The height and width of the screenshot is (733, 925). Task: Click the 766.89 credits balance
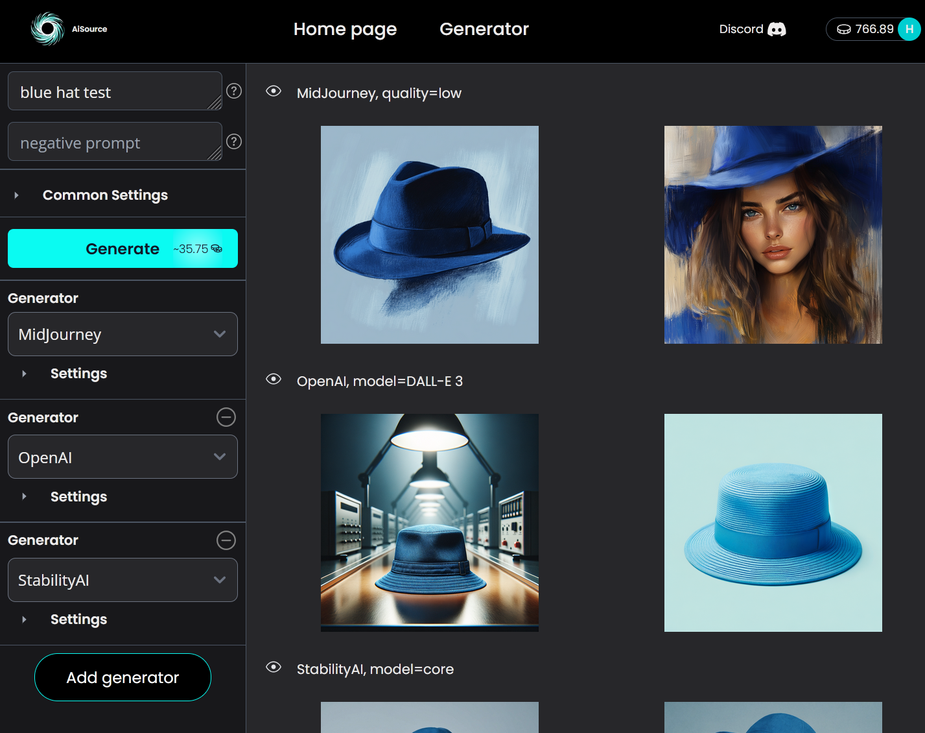pyautogui.click(x=874, y=29)
